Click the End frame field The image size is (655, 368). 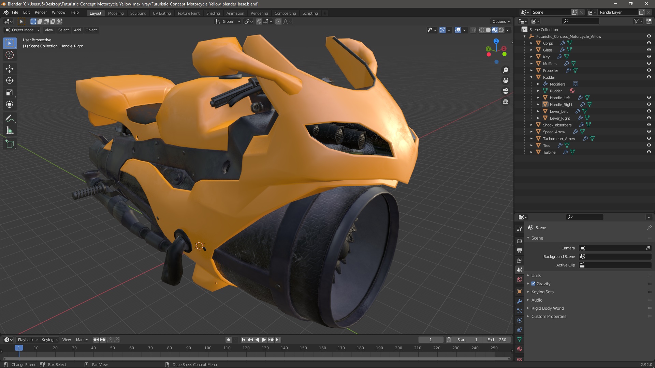(497, 340)
